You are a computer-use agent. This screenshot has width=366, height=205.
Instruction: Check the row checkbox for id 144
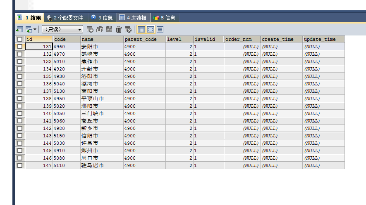[20, 143]
